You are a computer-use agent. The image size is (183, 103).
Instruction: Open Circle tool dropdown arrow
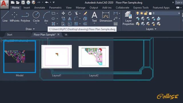pyautogui.click(x=36, y=23)
